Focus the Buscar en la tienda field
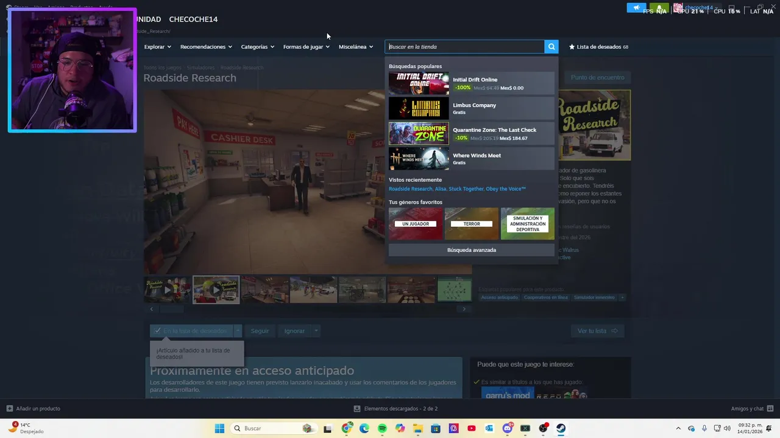Screen dimensions: 780x438 [465, 47]
